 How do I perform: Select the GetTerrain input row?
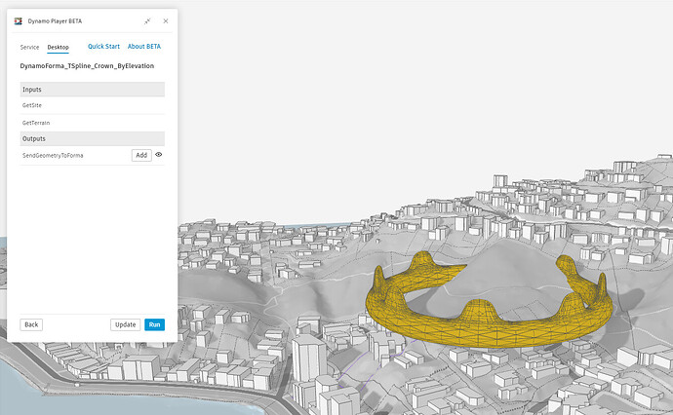pos(93,123)
